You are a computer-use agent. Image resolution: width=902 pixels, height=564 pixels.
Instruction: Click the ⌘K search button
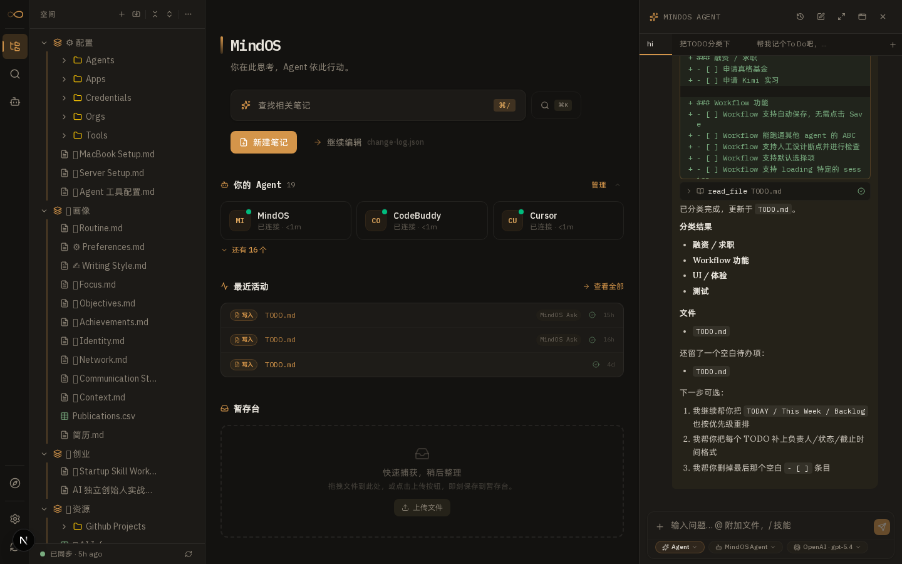[x=556, y=105]
